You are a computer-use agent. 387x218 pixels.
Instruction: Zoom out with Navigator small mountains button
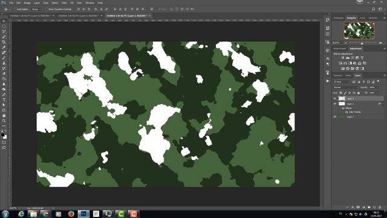345,43
